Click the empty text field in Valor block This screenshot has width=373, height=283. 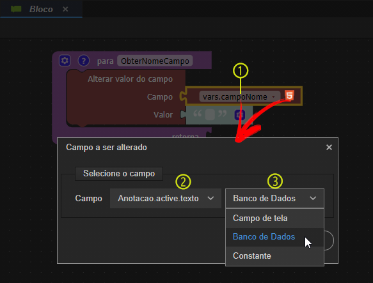(x=210, y=114)
